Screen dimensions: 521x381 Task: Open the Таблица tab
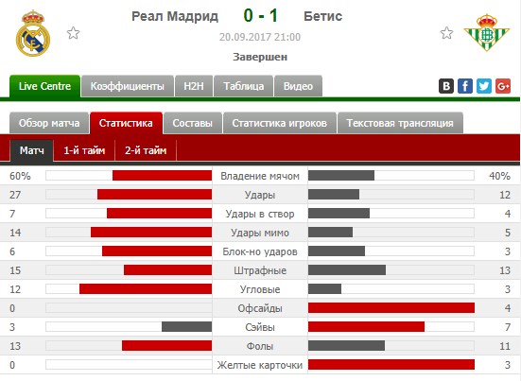[x=244, y=86]
